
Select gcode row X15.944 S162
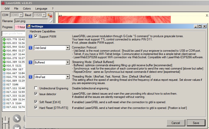[x=14, y=47]
